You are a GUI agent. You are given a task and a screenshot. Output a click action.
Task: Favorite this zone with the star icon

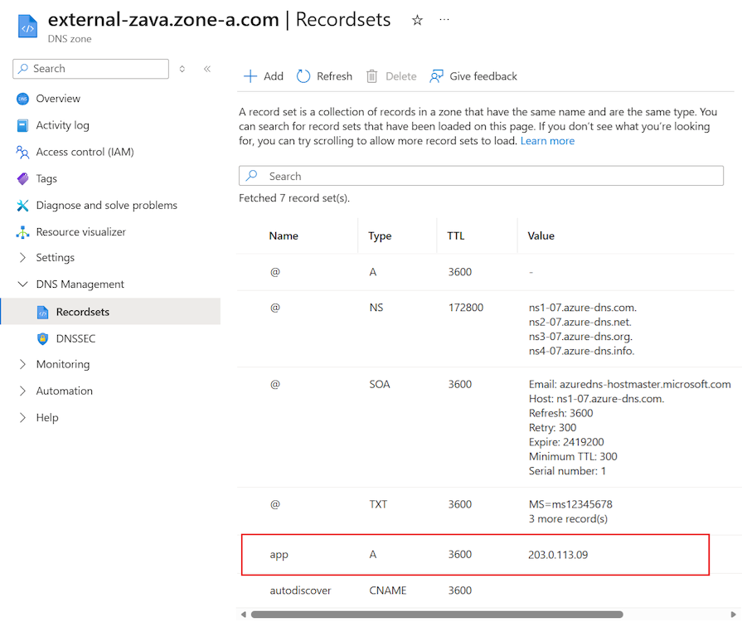tap(417, 21)
